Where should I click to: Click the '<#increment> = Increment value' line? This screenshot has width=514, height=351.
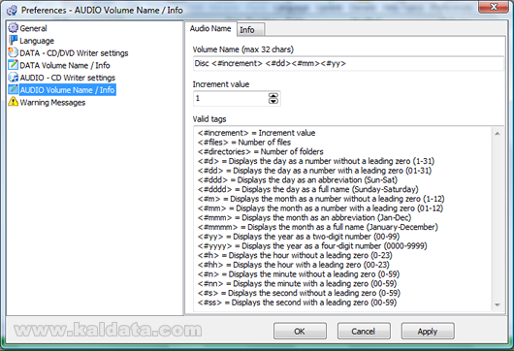tap(256, 133)
